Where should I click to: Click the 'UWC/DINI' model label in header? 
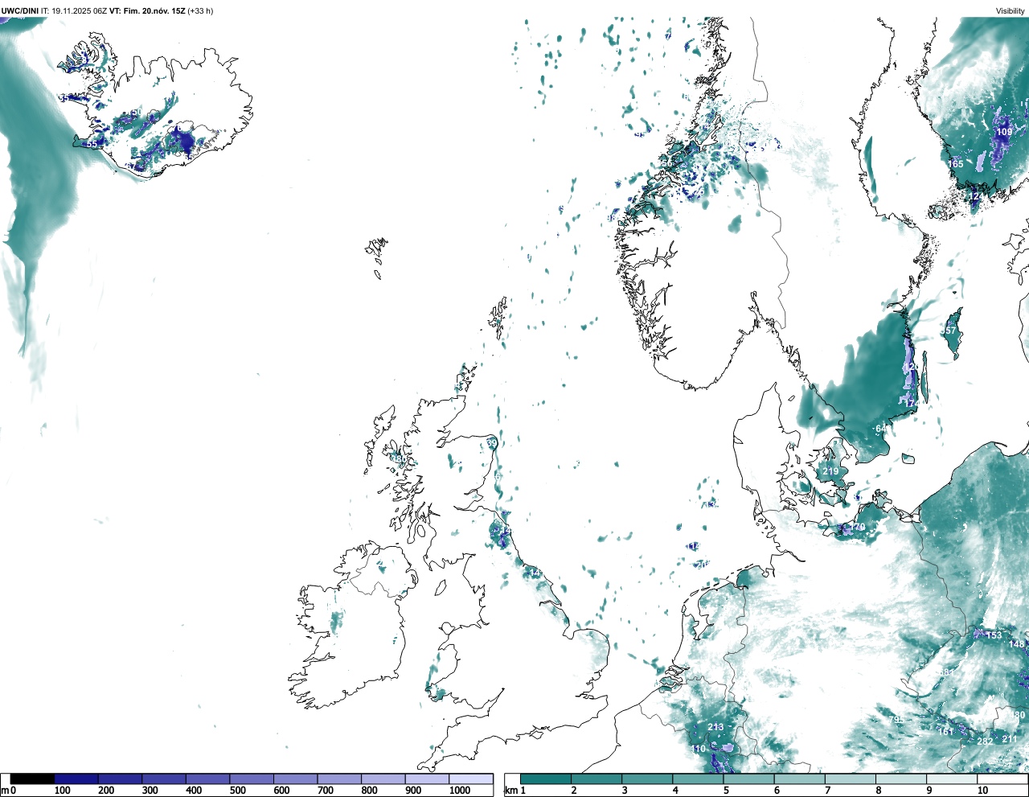[x=19, y=11]
